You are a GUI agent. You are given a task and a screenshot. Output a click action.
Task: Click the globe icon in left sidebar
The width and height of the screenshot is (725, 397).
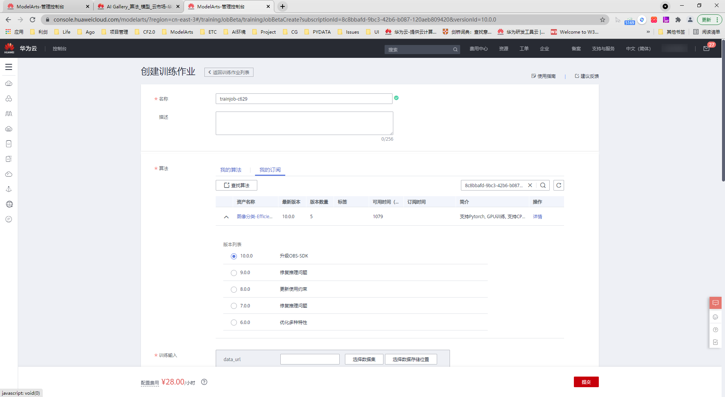pyautogui.click(x=9, y=204)
